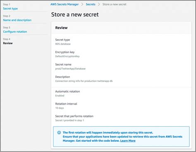The width and height of the screenshot is (196, 152).
Task: Click the Connection string info description text
Action: [84, 81]
